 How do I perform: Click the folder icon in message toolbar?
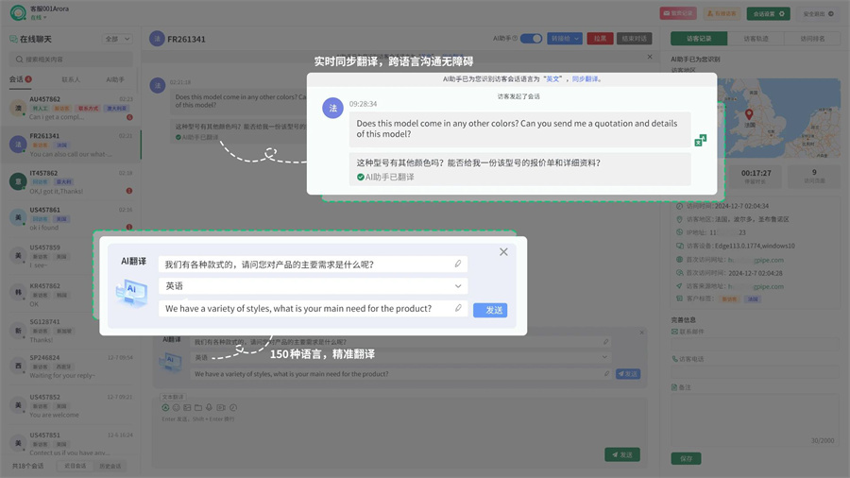198,407
